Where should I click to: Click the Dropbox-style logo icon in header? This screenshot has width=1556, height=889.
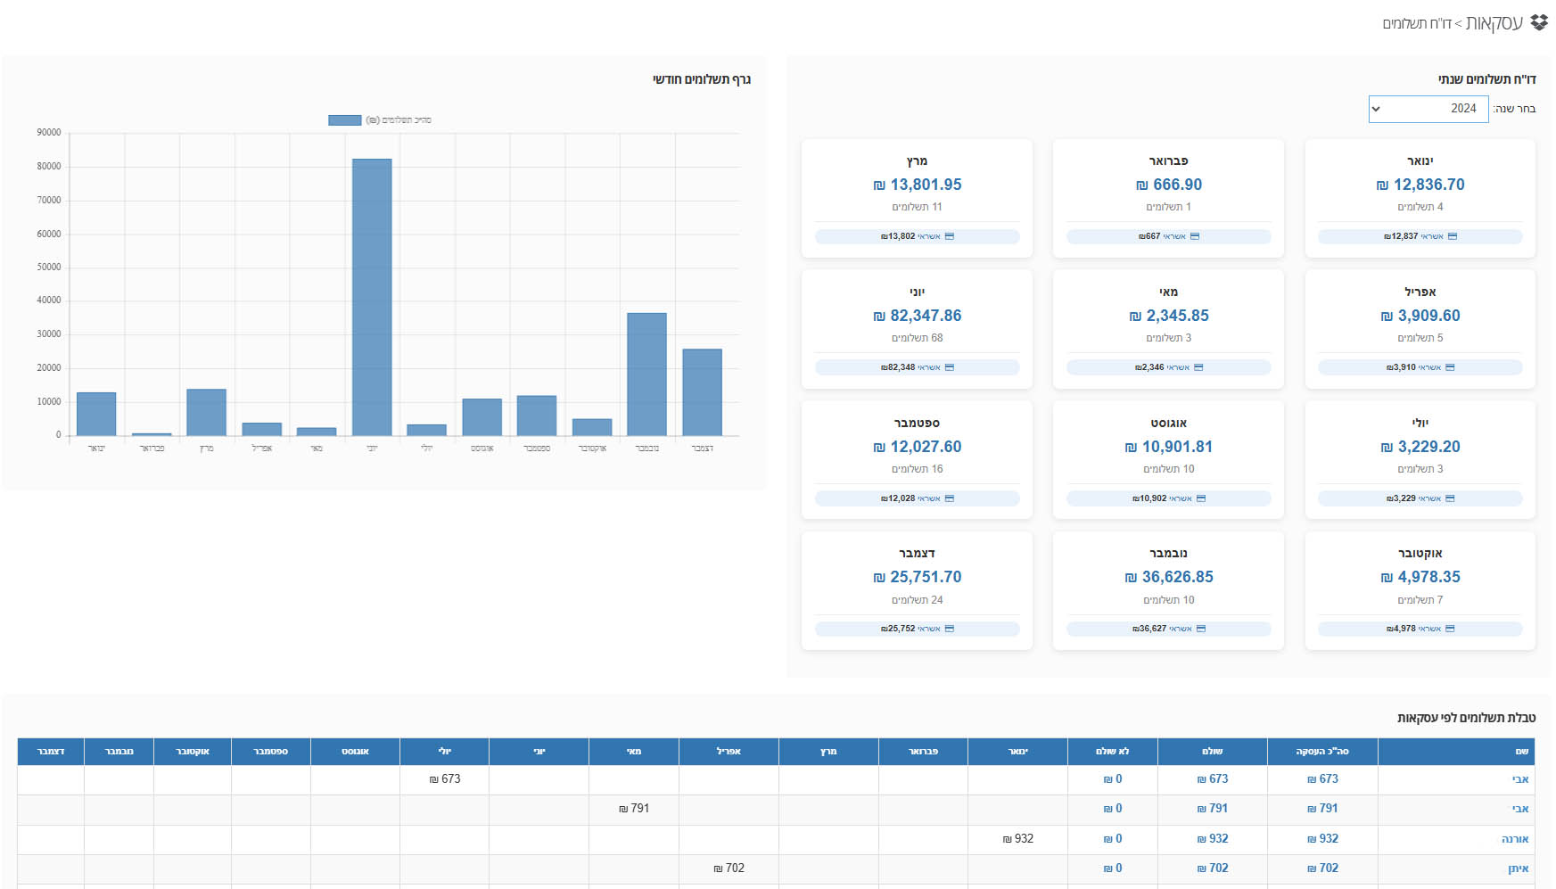tap(1539, 22)
